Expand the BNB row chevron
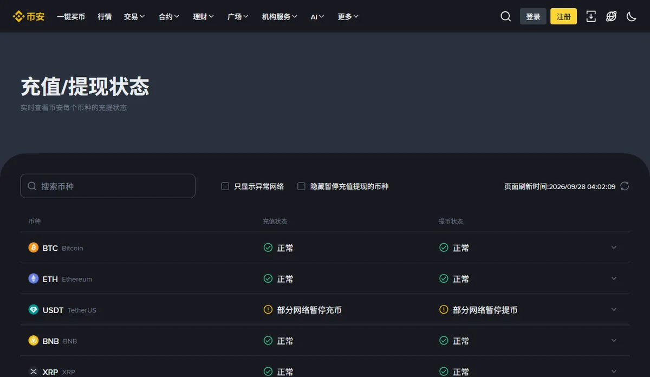650x377 pixels. [x=614, y=340]
